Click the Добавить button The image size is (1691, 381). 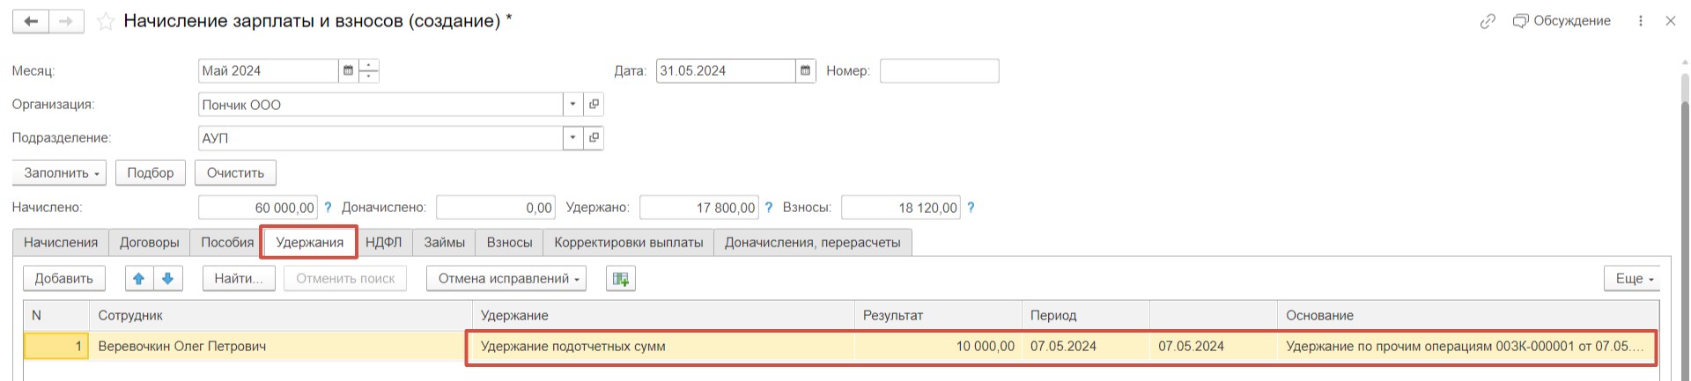64,278
